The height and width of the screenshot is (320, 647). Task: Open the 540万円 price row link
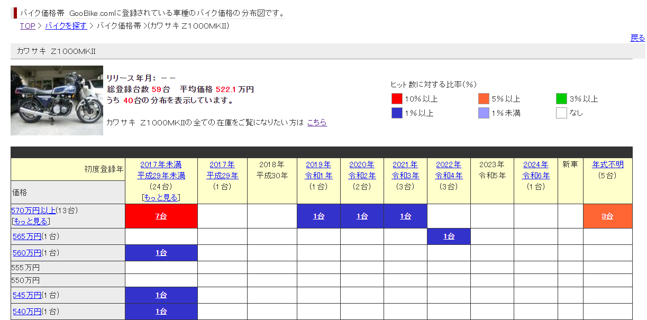(27, 312)
